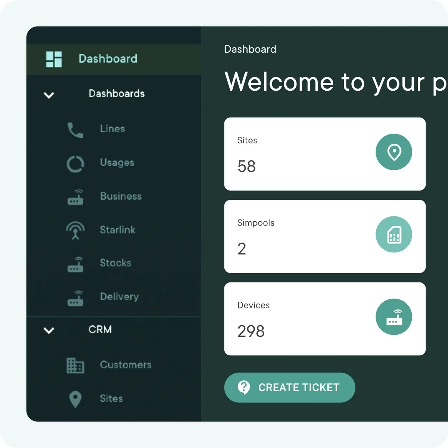Collapse the CRM section chevron

(x=49, y=330)
